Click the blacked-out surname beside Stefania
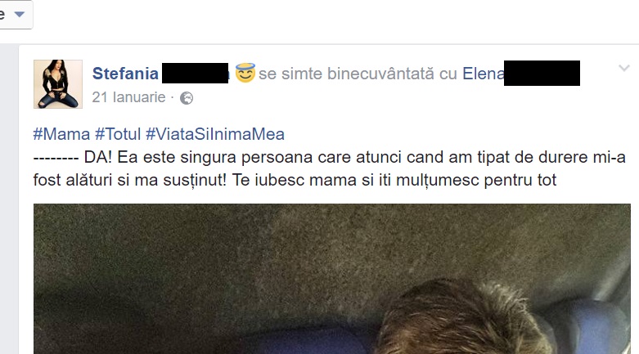Image resolution: width=639 pixels, height=354 pixels. 196,74
